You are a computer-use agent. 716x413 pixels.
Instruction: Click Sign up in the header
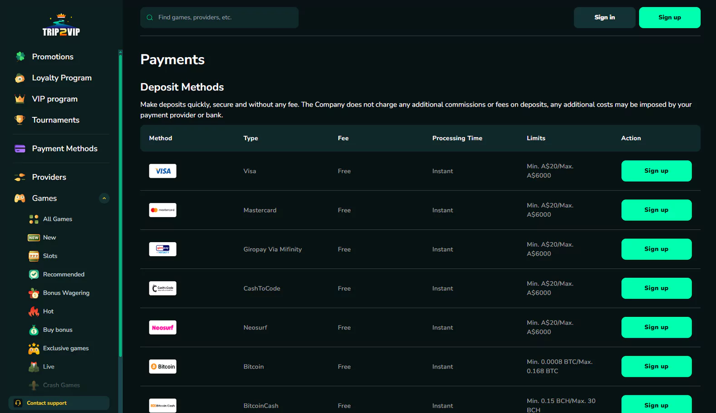coord(669,18)
